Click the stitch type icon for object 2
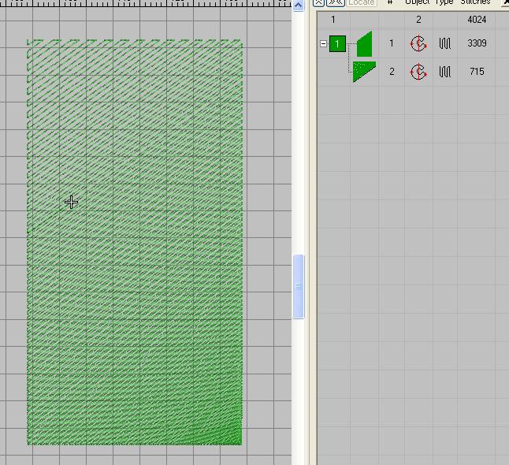The width and height of the screenshot is (509, 465). (444, 72)
